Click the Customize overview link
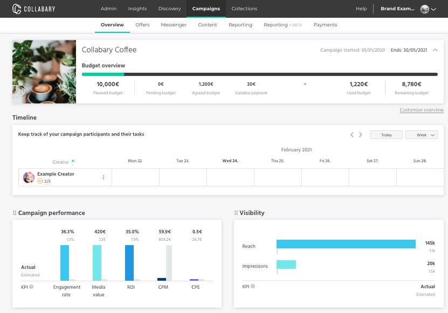Image resolution: width=448 pixels, height=313 pixels. pyautogui.click(x=422, y=110)
